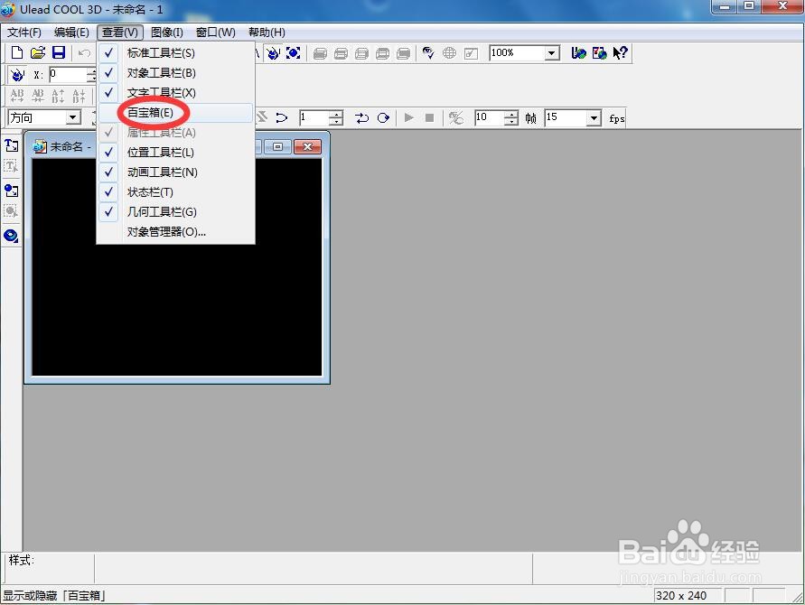805x605 pixels.
Task: Select the Insert Text tool in left toolbar
Action: point(12,145)
